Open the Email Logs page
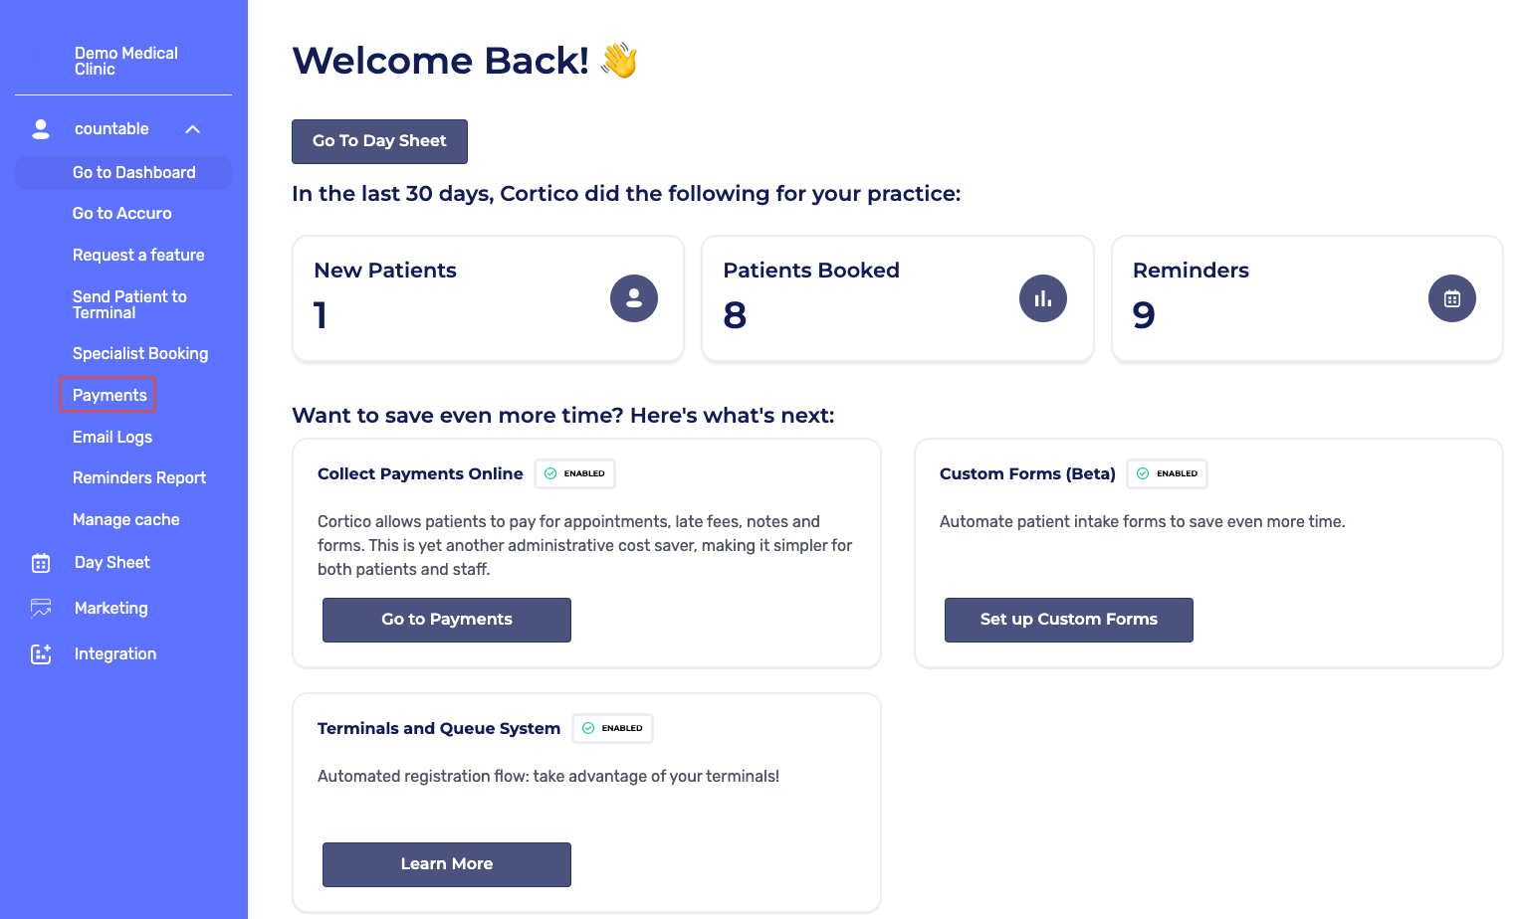The image size is (1523, 919). [x=112, y=438]
